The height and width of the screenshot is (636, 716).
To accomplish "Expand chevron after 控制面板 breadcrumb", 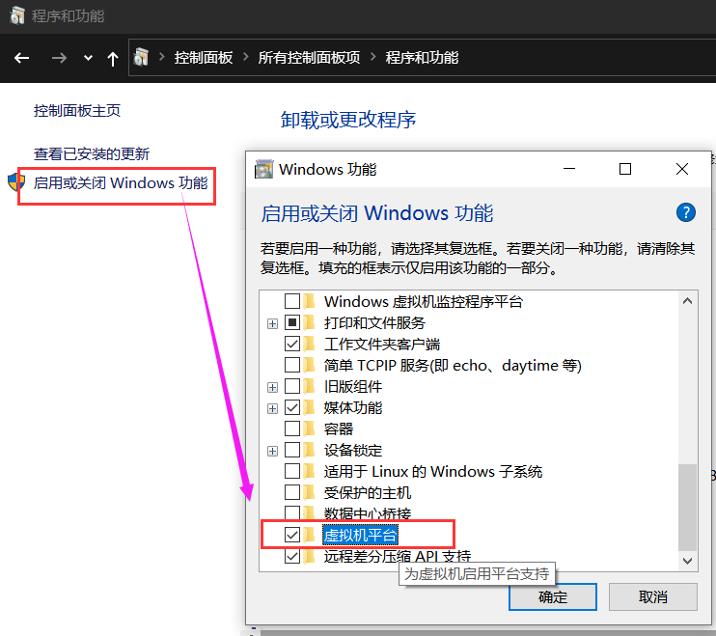I will click(246, 57).
